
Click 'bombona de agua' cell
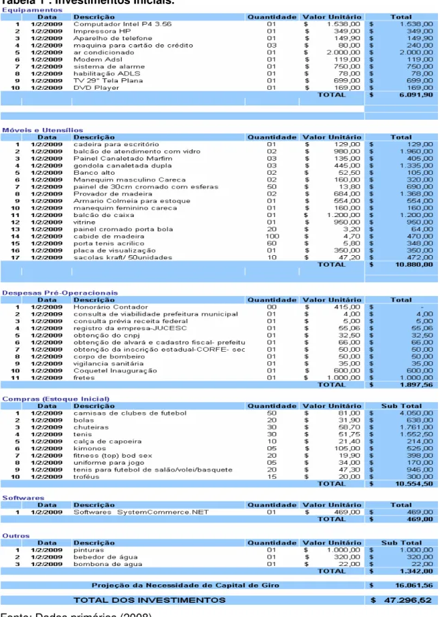tap(107, 564)
